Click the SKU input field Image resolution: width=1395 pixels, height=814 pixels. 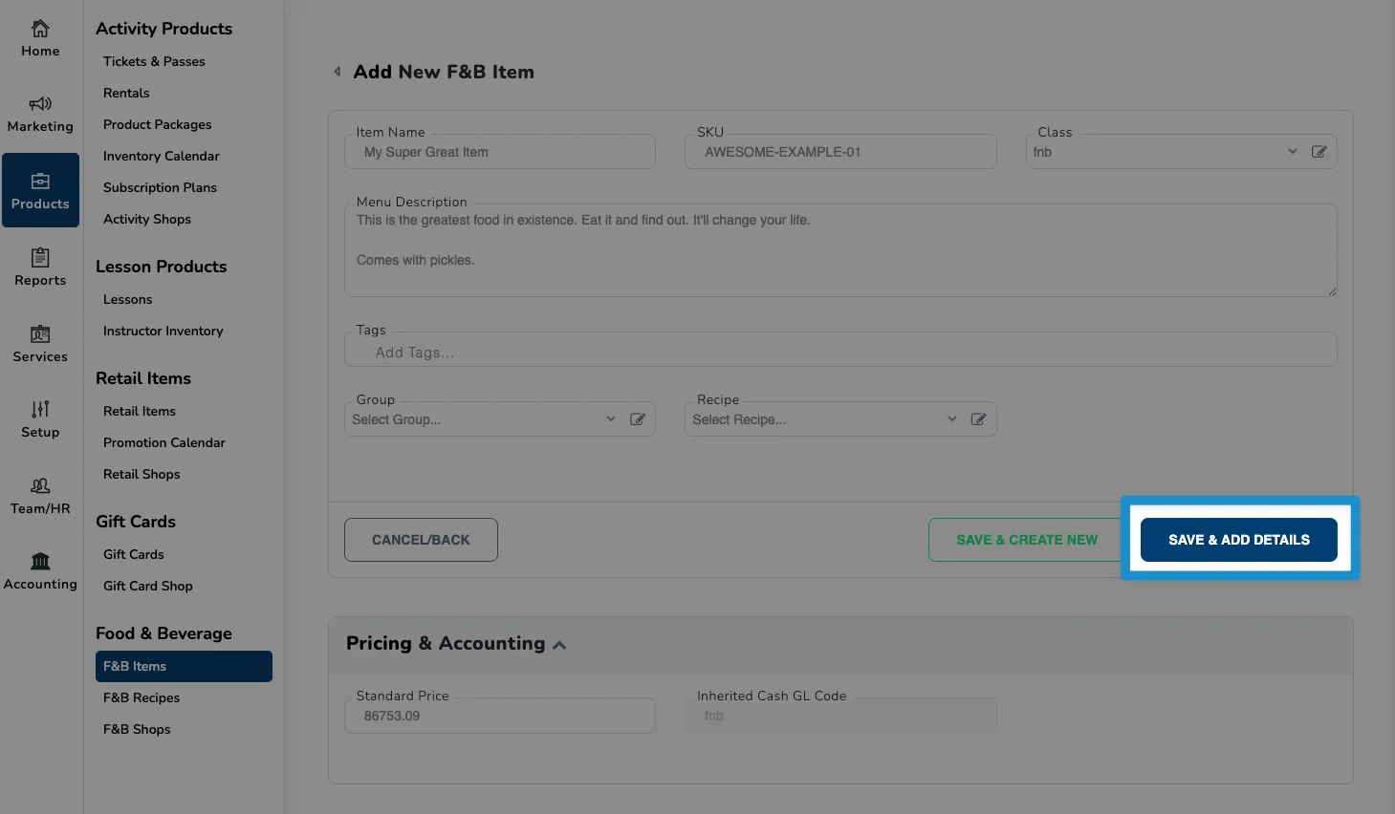point(840,152)
